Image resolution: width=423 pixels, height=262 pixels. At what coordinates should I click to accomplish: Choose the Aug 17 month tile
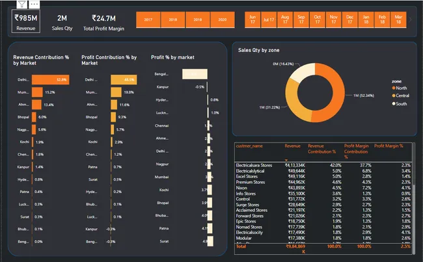tap(285, 20)
